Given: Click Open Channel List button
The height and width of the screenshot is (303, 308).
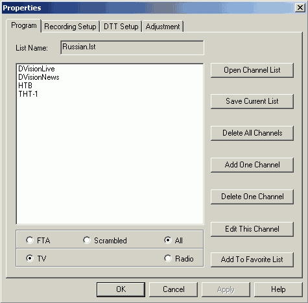Looking at the screenshot, I should coord(252,70).
